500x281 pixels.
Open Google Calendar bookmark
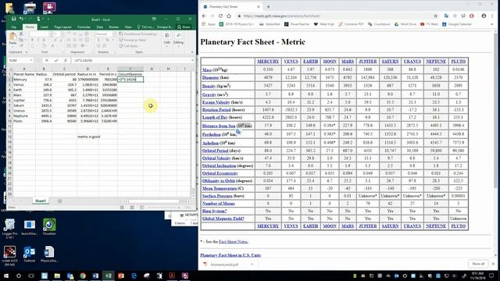(456, 24)
